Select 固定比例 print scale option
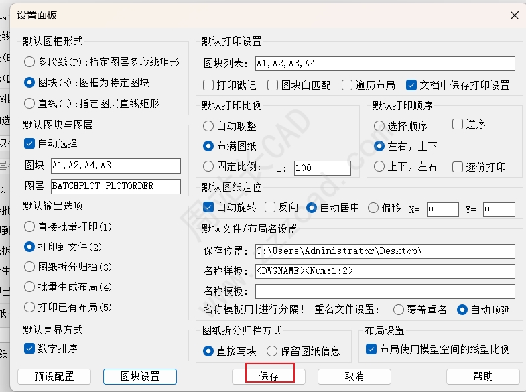 208,167
